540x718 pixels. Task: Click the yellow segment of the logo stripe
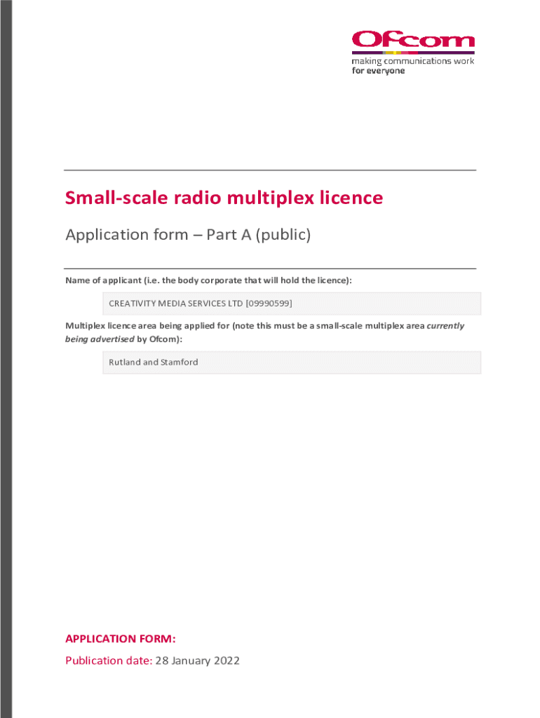click(x=396, y=53)
